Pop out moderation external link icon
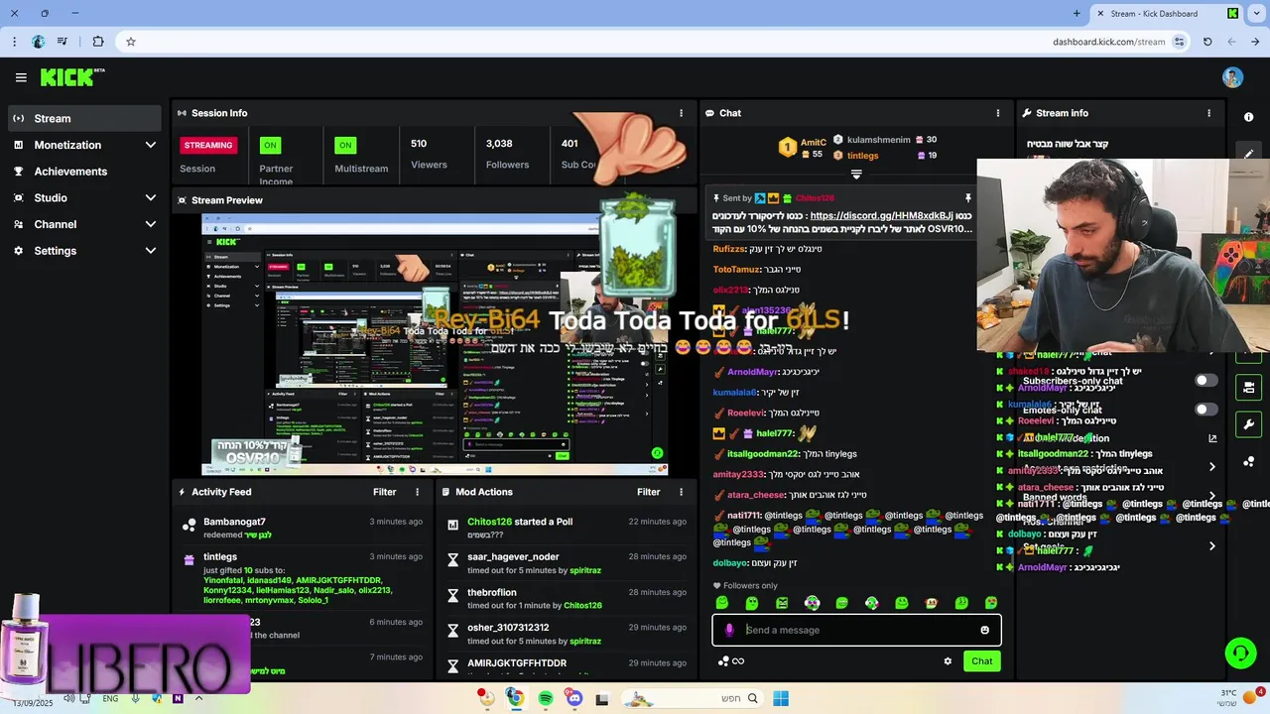Viewport: 1270px width, 714px height. [x=1212, y=438]
